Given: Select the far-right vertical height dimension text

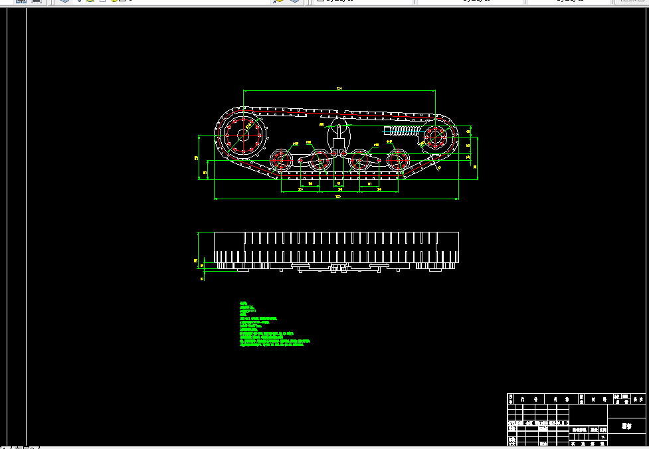Looking at the screenshot, I should 475,167.
